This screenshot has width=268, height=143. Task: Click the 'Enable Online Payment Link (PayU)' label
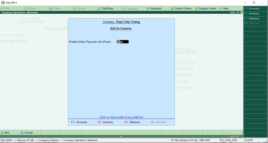tap(90, 42)
